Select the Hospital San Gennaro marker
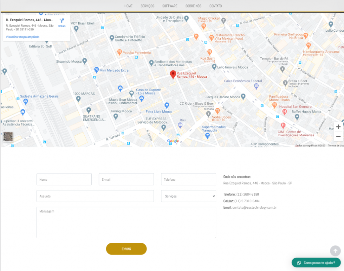 284,112
